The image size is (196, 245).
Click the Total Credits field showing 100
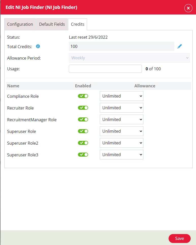122,46
